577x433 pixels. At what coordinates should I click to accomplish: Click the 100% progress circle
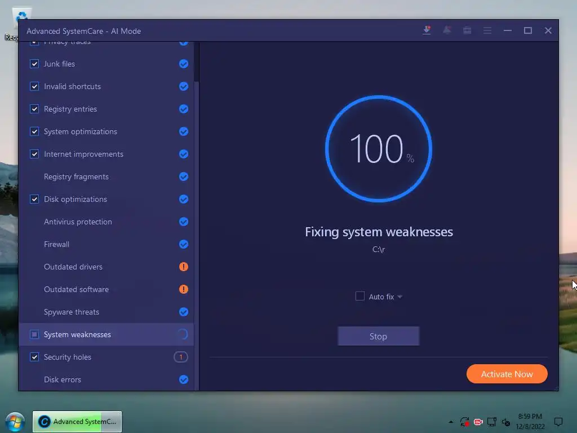379,149
